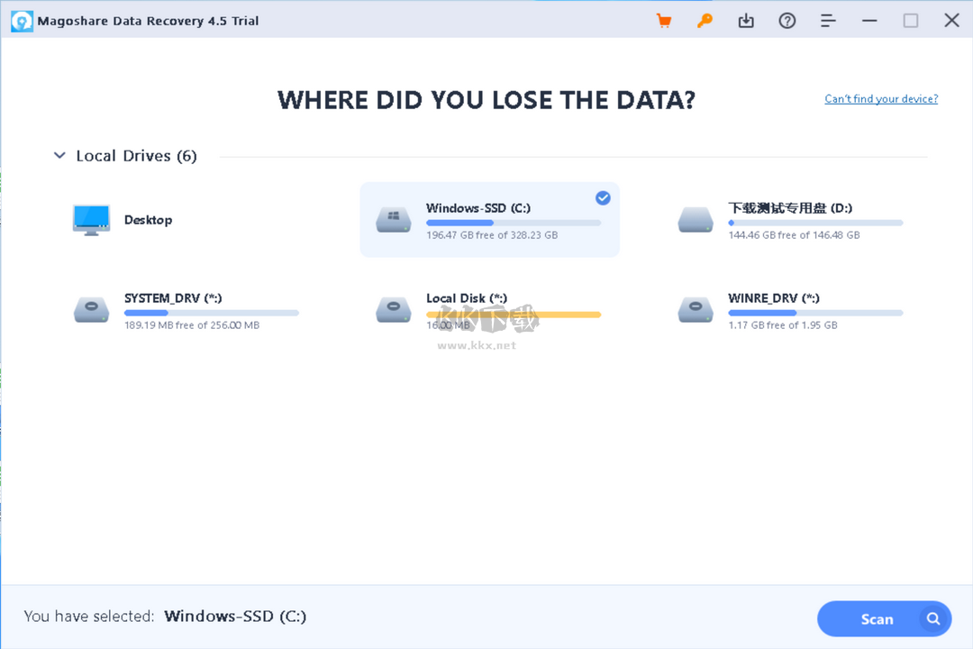Click the SYSTEM_DRV drive icon
The height and width of the screenshot is (649, 973).
click(91, 310)
